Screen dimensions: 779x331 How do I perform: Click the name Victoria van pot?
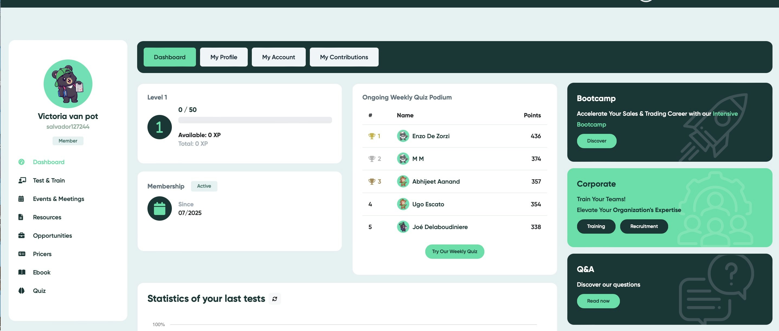[68, 116]
